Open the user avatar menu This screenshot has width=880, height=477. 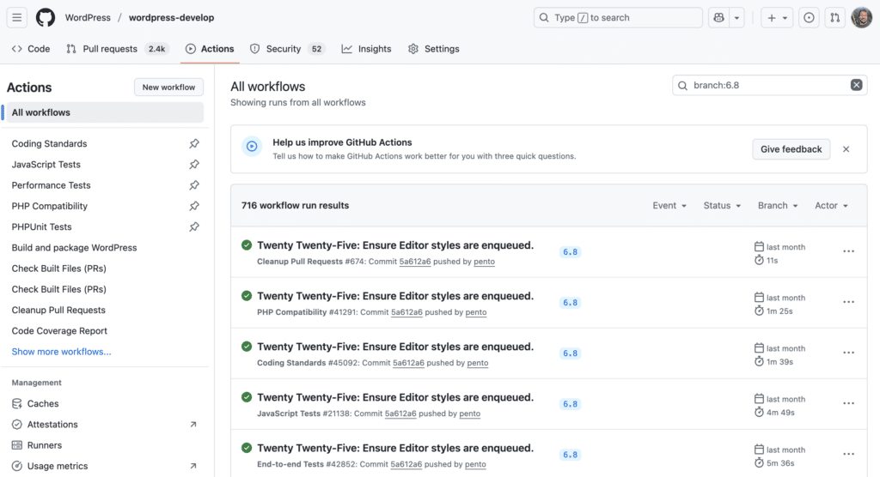(861, 17)
